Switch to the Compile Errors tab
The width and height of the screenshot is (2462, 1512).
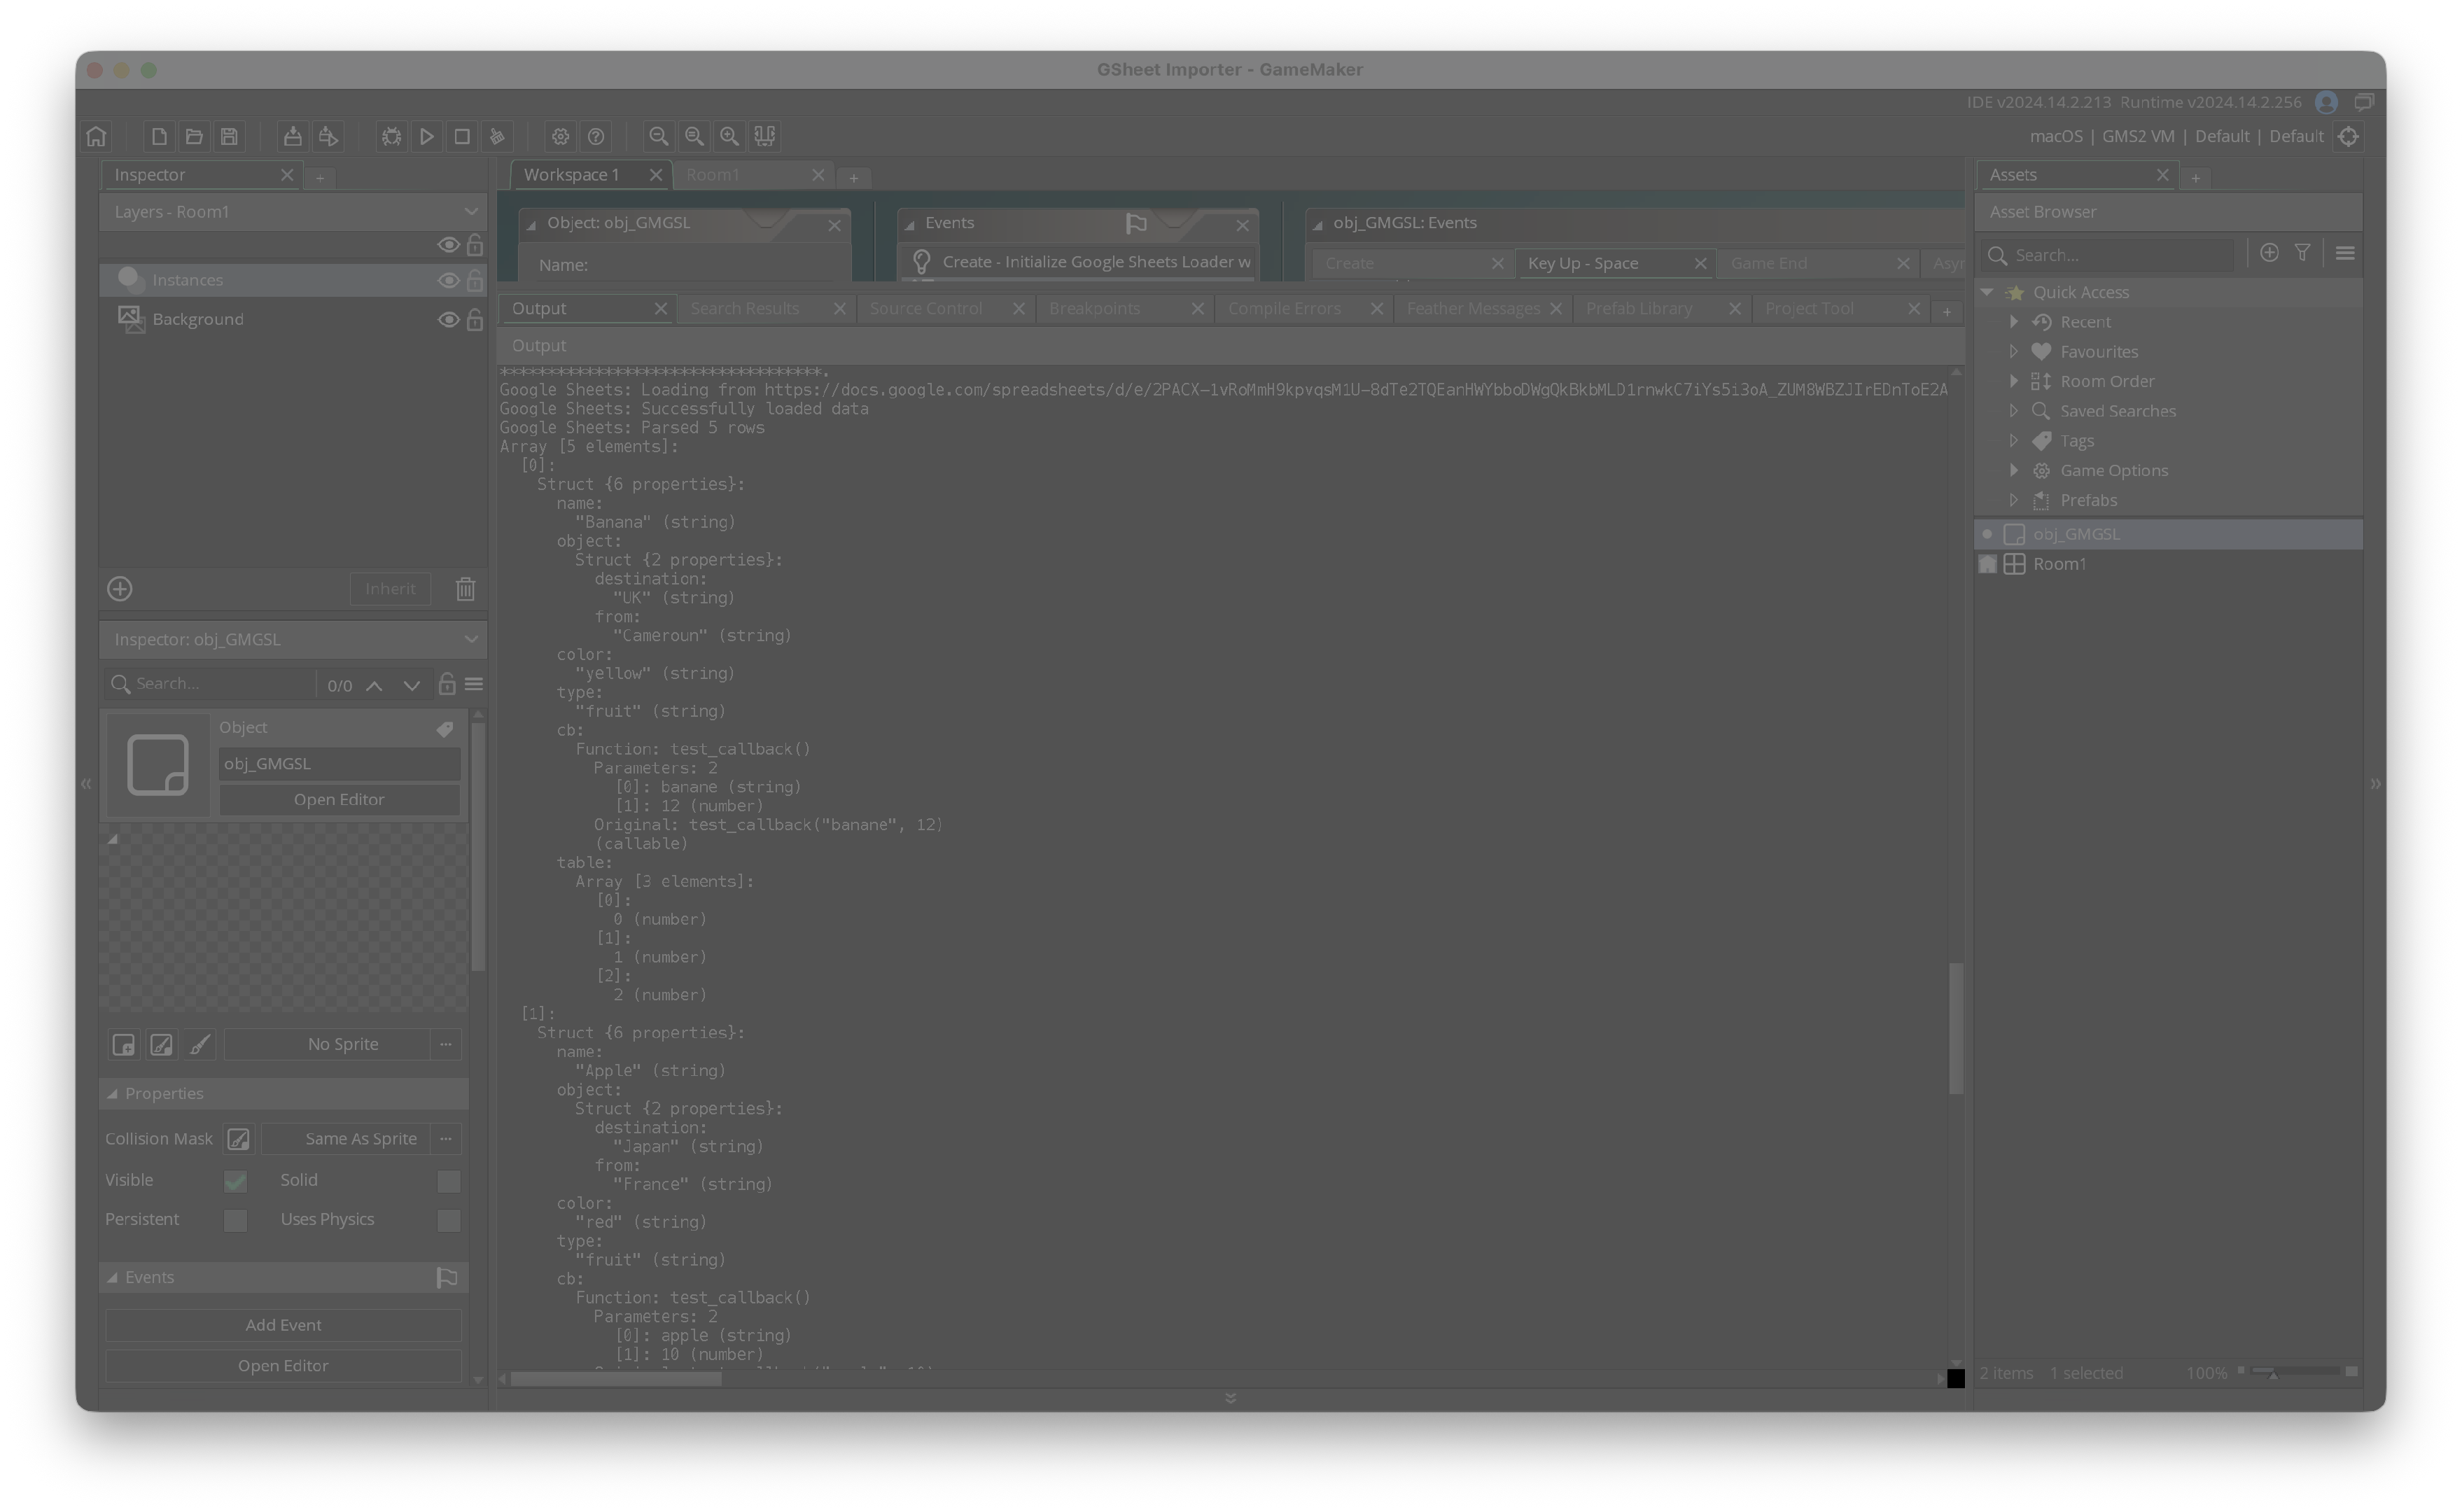pyautogui.click(x=1284, y=309)
